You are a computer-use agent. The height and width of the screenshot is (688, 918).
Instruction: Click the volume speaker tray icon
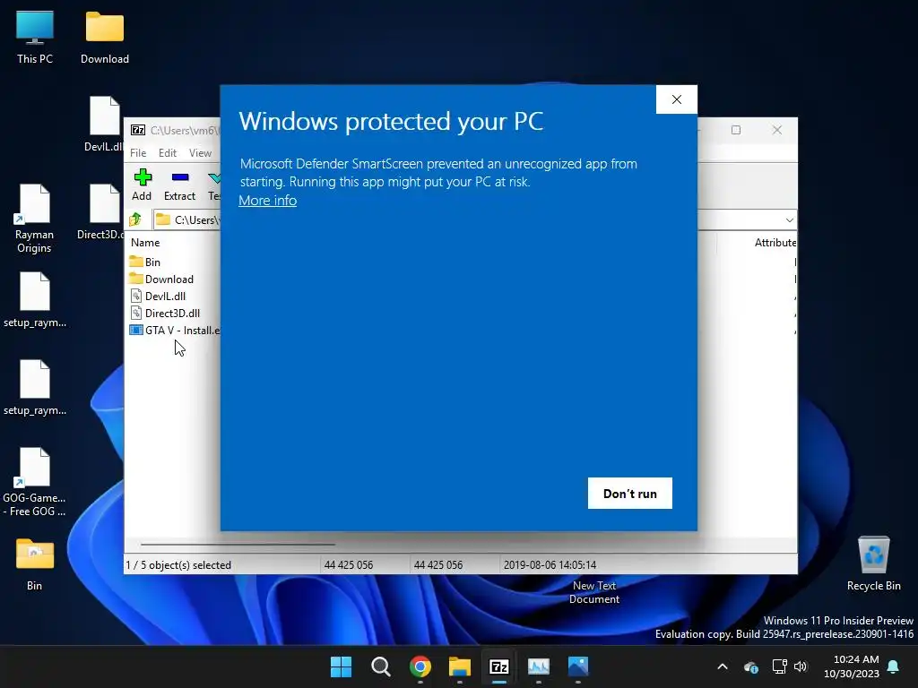point(801,666)
